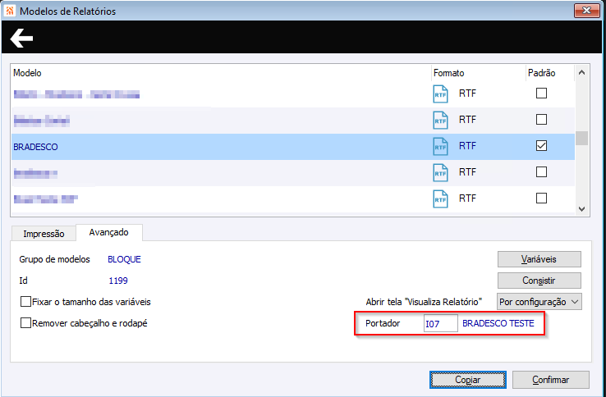The height and width of the screenshot is (397, 606).
Task: Click the RTF file icon in fourth row
Action: click(440, 173)
